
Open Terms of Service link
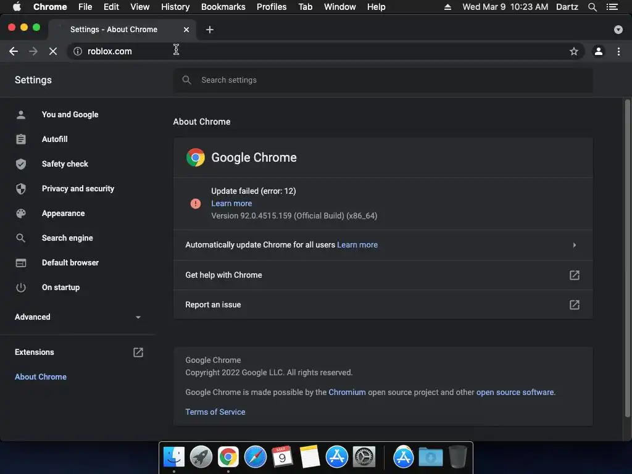point(215,412)
